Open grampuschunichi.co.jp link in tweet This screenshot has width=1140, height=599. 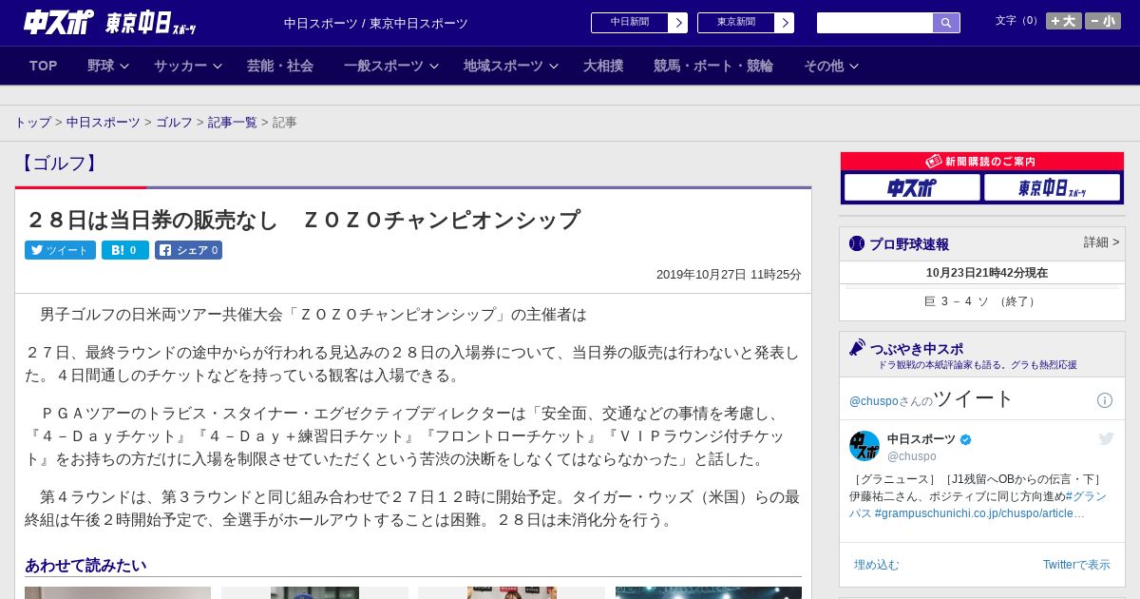(978, 513)
